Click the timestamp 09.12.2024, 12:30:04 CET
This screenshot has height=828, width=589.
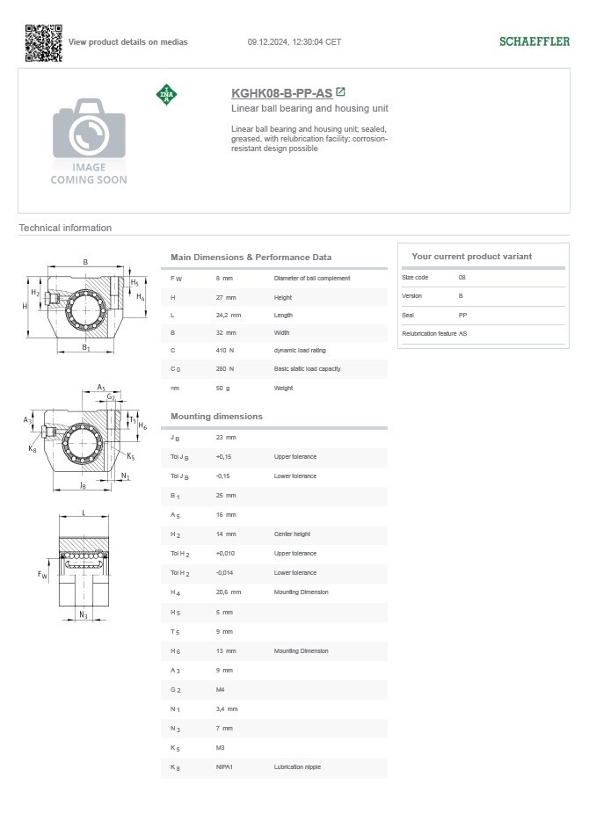[x=294, y=41]
